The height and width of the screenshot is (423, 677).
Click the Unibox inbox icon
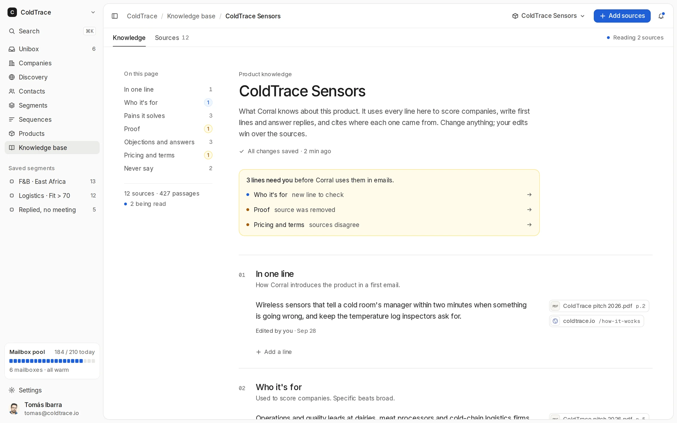pyautogui.click(x=12, y=49)
